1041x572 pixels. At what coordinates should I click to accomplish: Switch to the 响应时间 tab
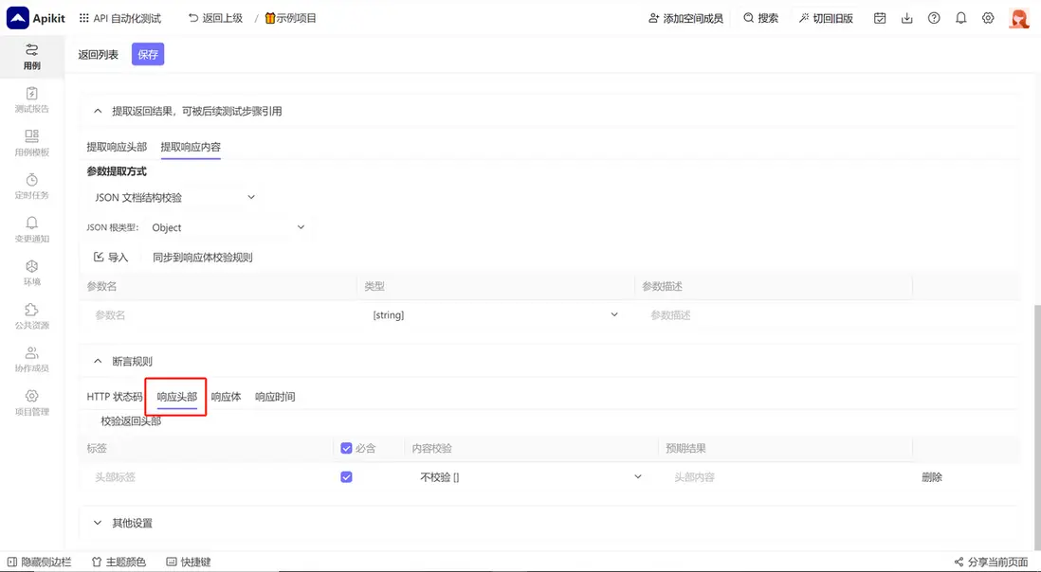275,397
